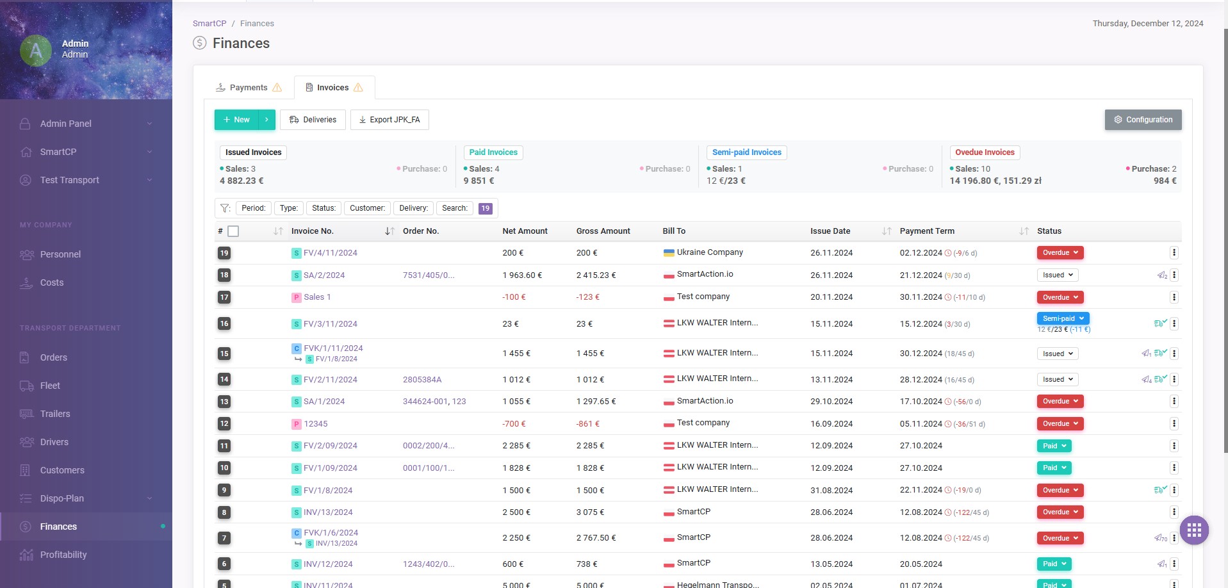This screenshot has height=588, width=1228.
Task: Click the Ovedue Invoices summary label
Action: pos(985,152)
